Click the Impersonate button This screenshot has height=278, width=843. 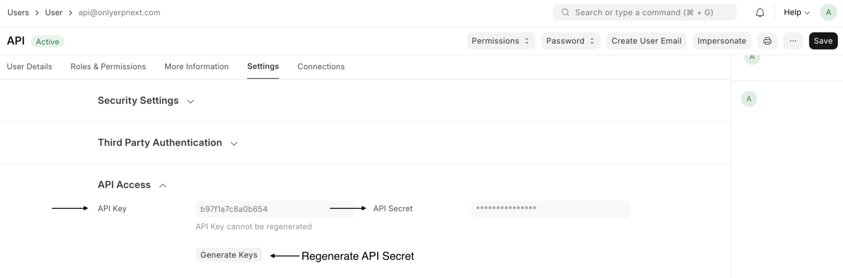[721, 41]
